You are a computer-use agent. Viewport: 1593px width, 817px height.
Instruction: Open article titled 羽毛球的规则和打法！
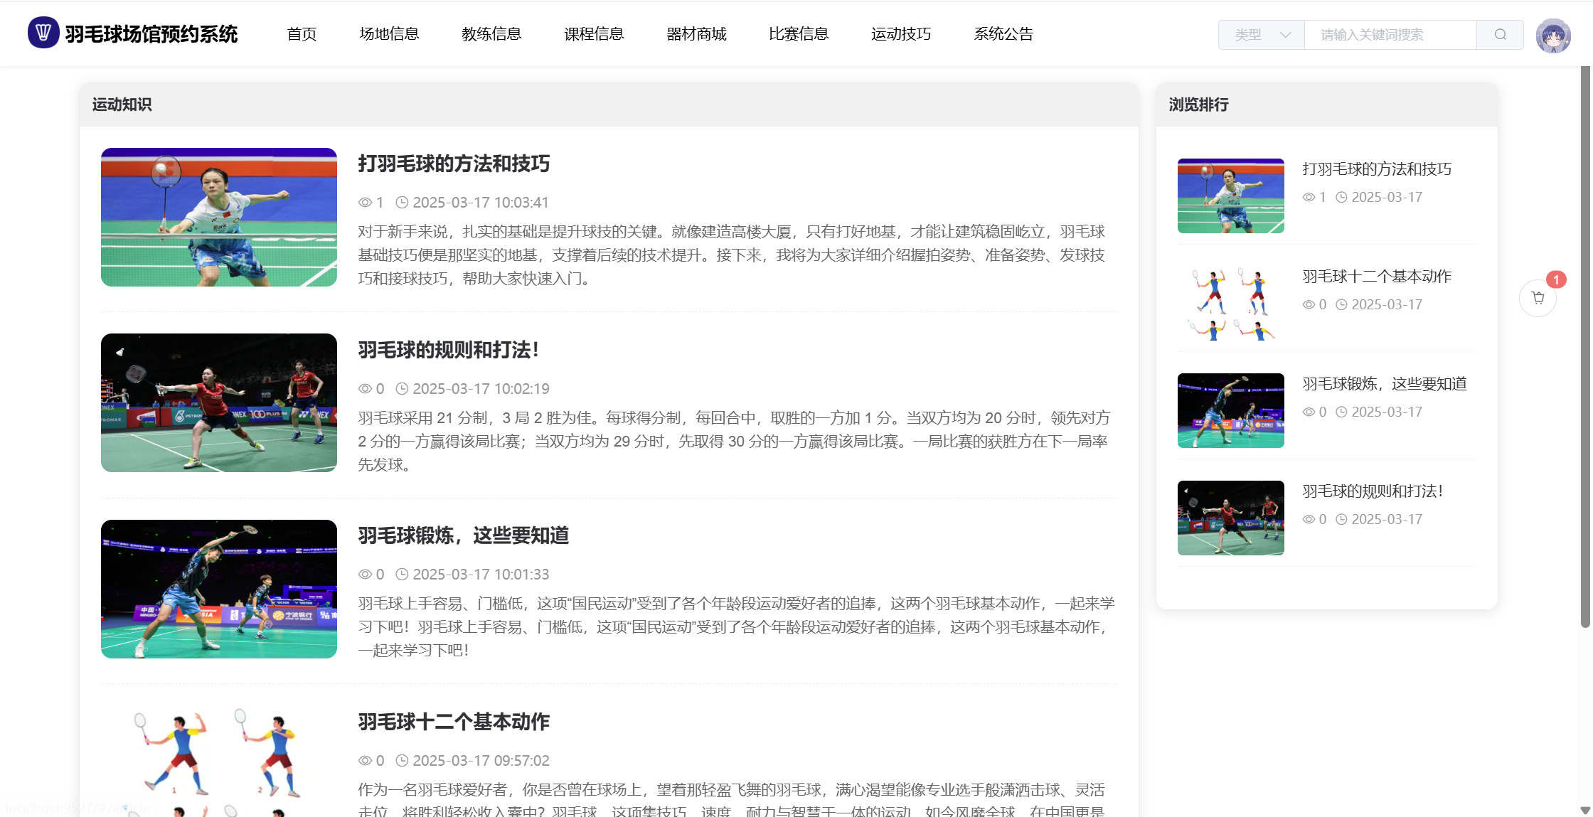[x=449, y=350]
